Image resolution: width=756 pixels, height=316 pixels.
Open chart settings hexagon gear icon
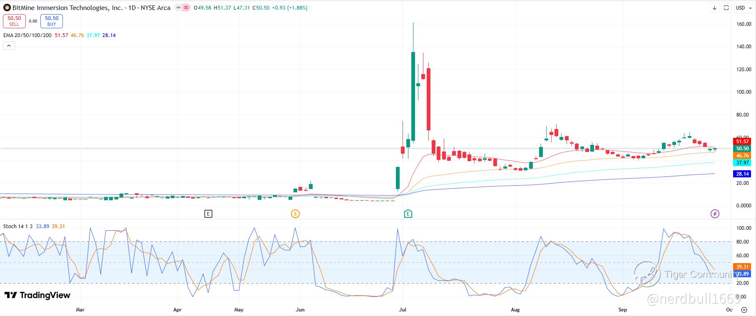click(x=744, y=310)
